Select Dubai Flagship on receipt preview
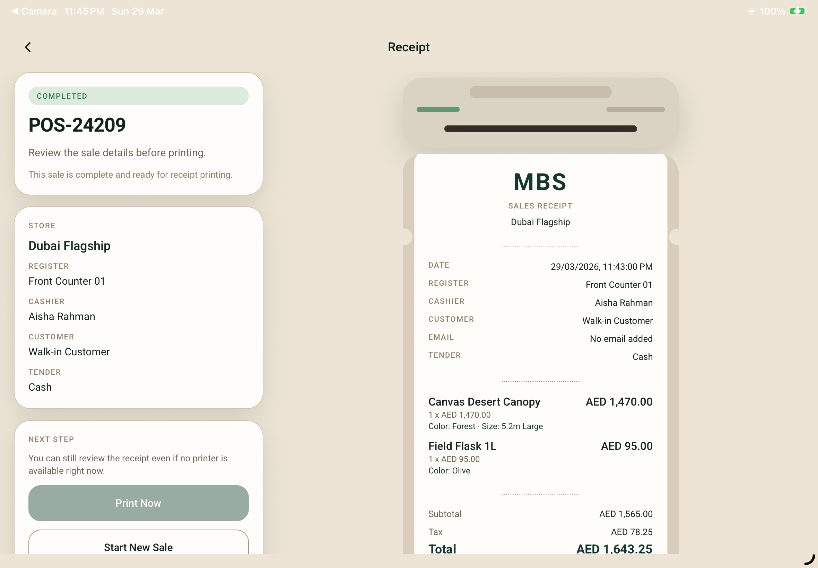Viewport: 818px width, 568px height. tap(540, 222)
